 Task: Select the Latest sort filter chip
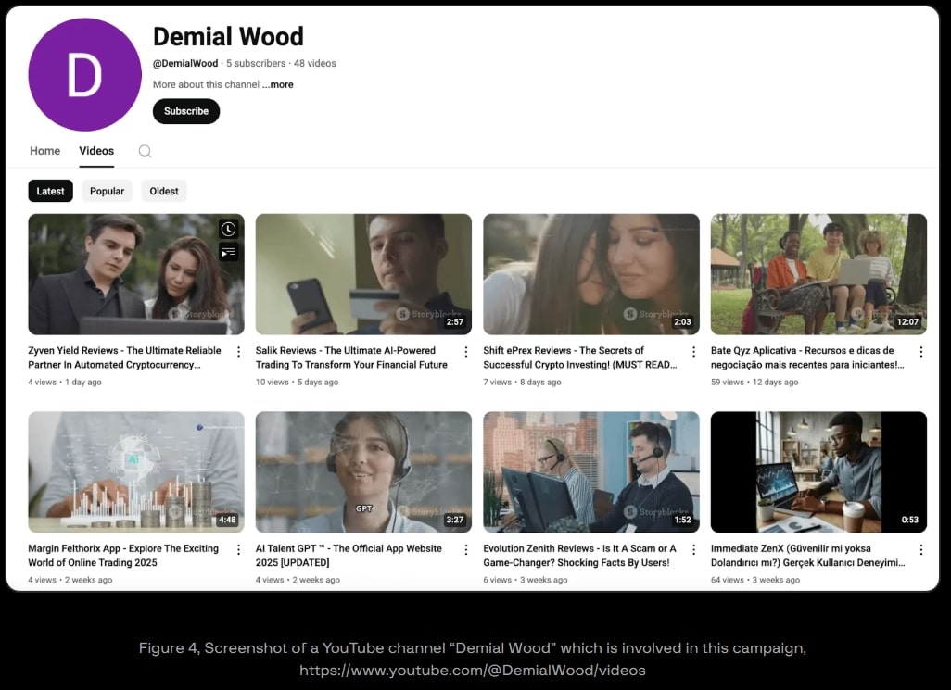click(x=50, y=191)
